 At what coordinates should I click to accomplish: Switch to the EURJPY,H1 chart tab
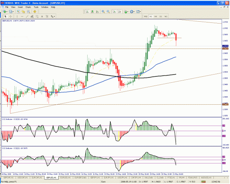pos(109,178)
